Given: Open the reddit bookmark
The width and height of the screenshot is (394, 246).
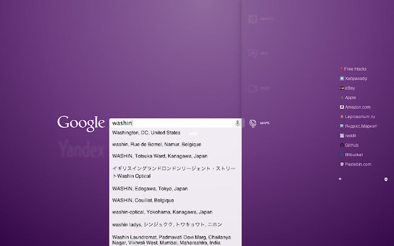Looking at the screenshot, I should [x=348, y=136].
